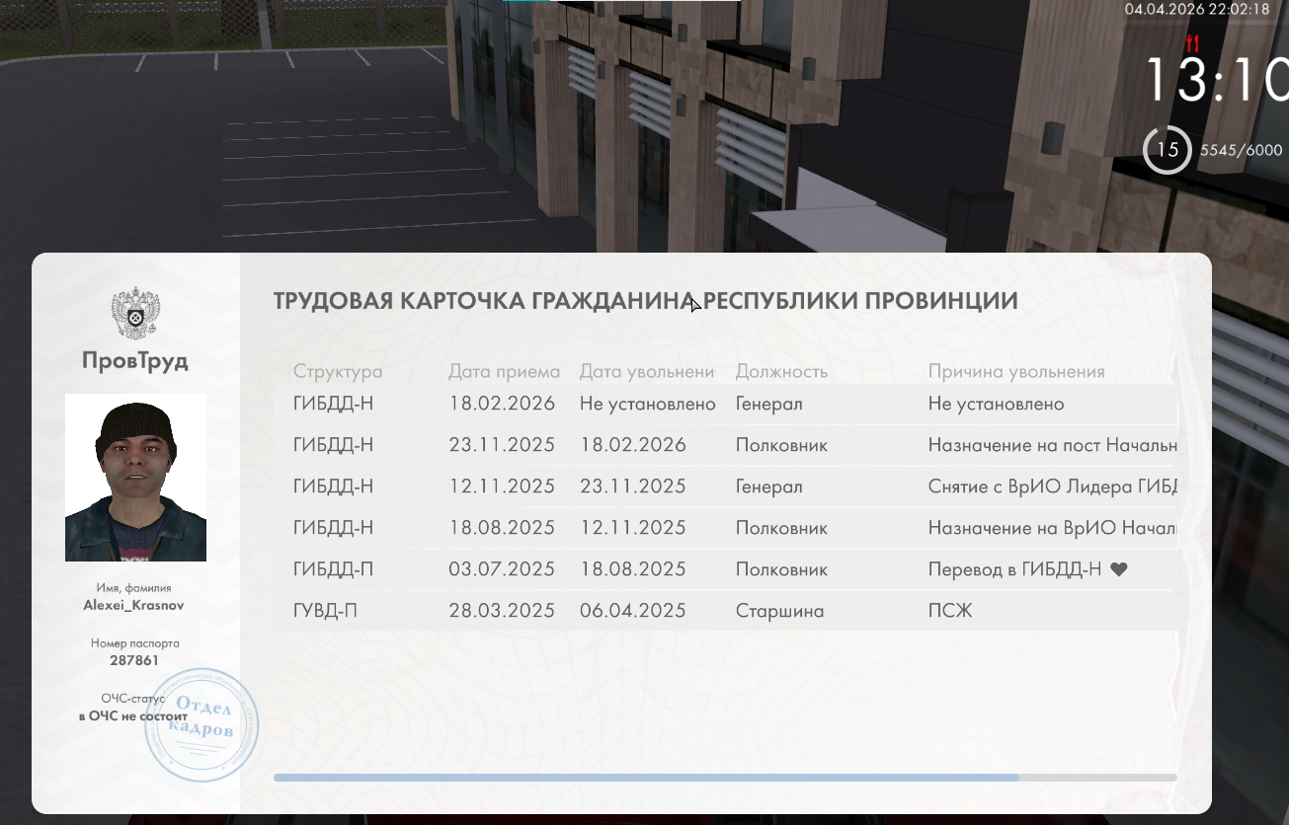Click the passport number 287861
This screenshot has height=825, width=1289.
click(x=134, y=661)
